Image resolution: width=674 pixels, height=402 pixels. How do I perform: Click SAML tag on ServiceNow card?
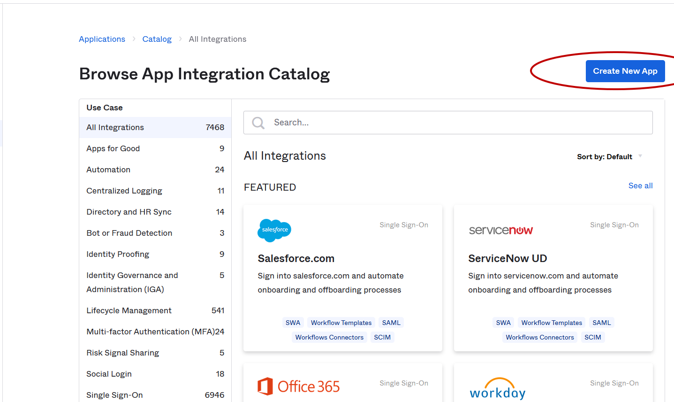coord(602,323)
